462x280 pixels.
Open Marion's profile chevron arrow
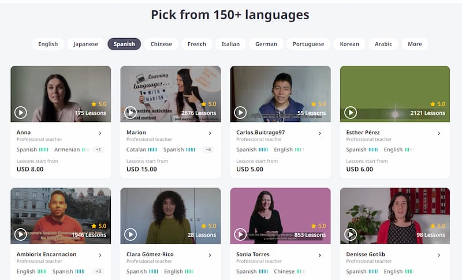coord(210,133)
